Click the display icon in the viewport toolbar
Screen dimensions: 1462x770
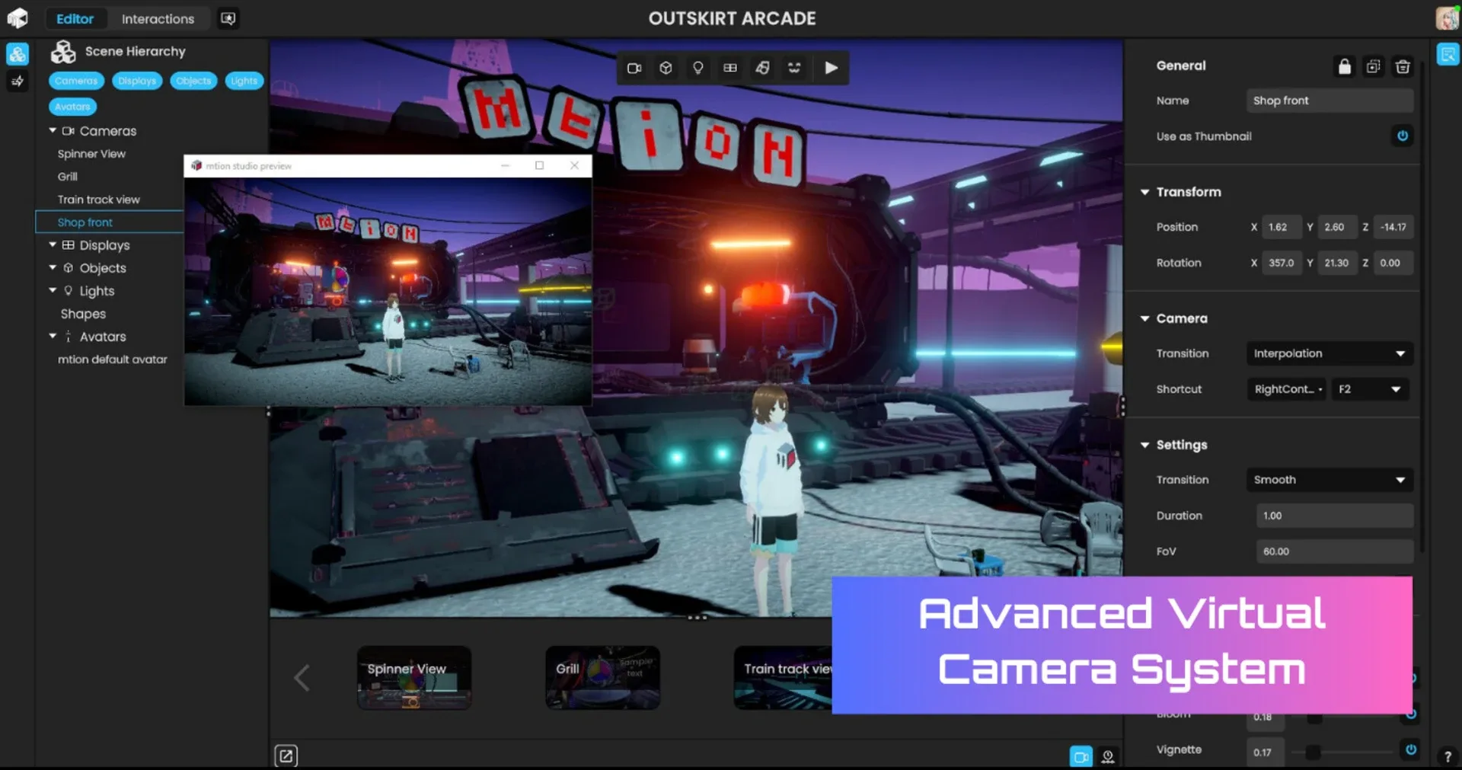(730, 68)
